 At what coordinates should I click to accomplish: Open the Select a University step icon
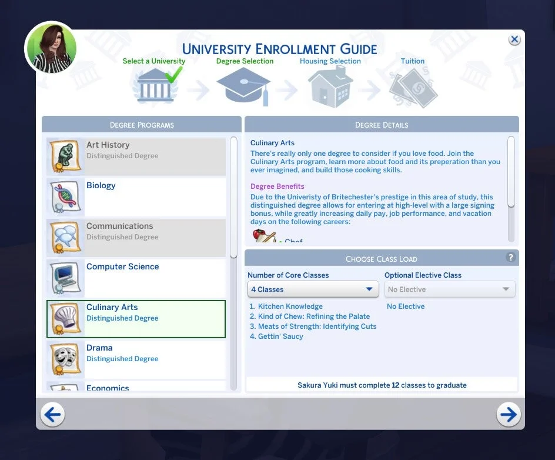pyautogui.click(x=155, y=85)
